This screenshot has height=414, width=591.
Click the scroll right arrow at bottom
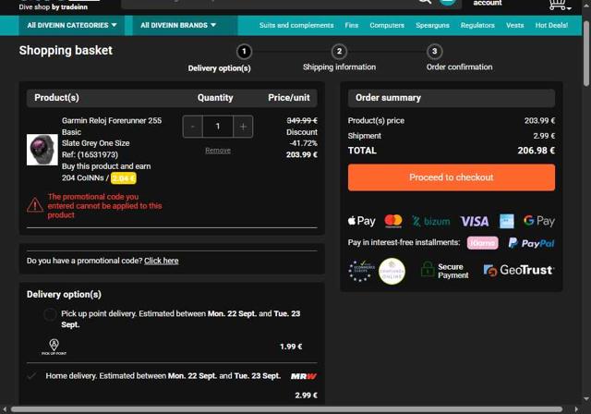tap(576, 409)
